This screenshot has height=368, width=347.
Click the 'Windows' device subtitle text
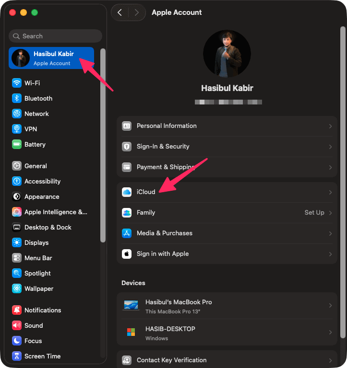pyautogui.click(x=157, y=338)
